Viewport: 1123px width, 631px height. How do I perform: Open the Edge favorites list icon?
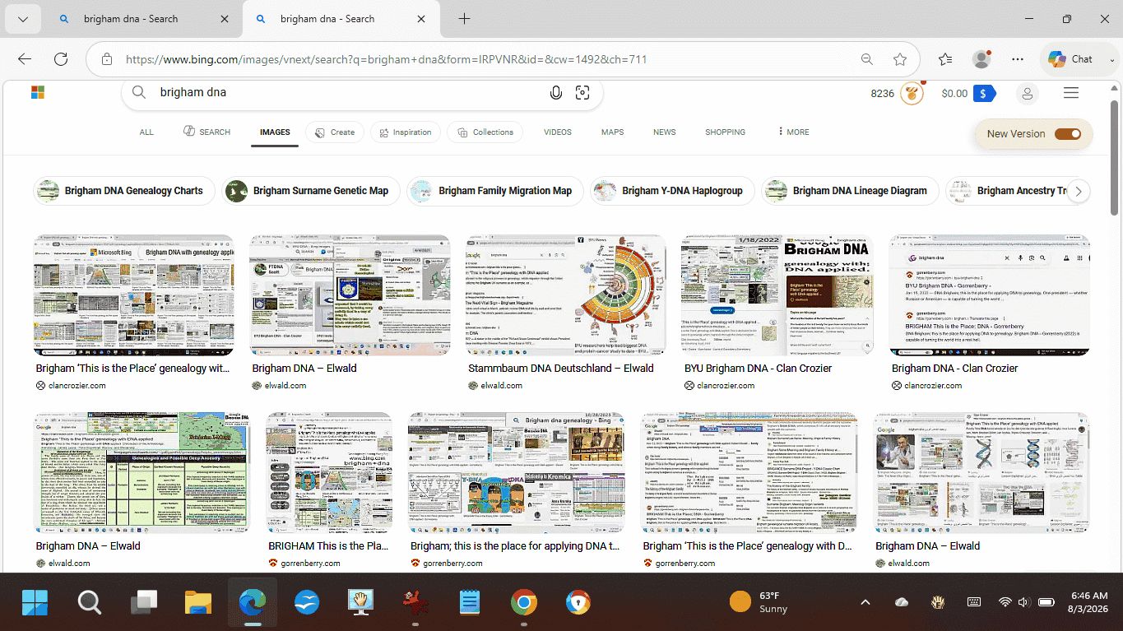pyautogui.click(x=945, y=59)
